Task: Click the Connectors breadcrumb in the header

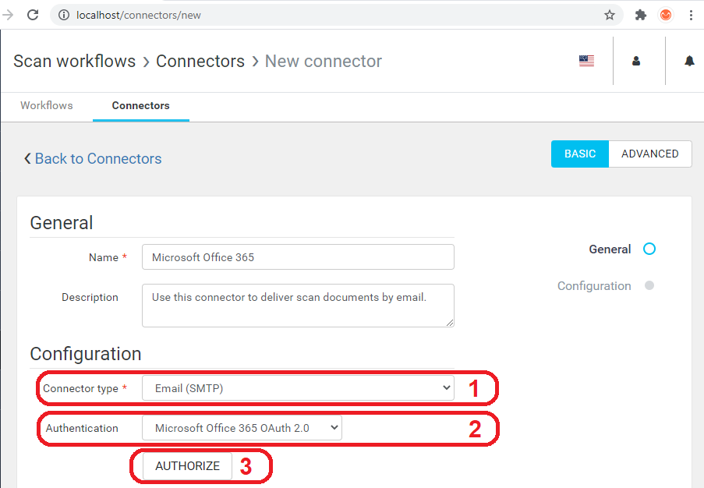Action: click(200, 61)
